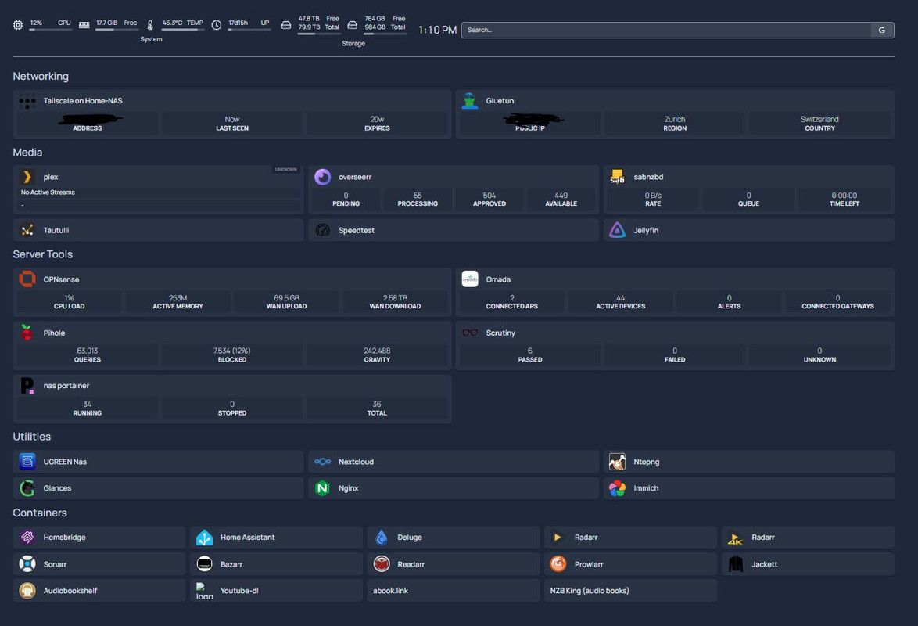Click the overseerr 55 PROCESSING stat
918x626 pixels.
click(418, 200)
